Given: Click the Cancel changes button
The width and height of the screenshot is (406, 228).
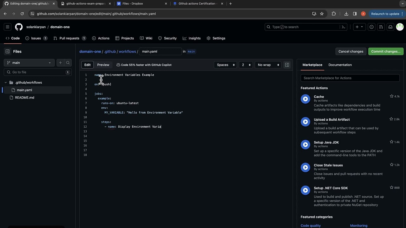Looking at the screenshot, I should coord(351,51).
